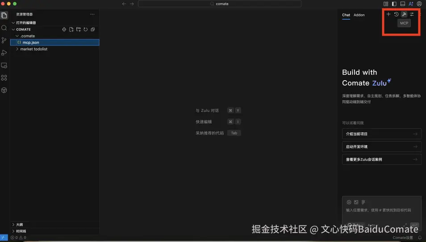Open 查看更多Zulu会话案例 link
Viewport: 426px width, 242px height.
pos(382,159)
